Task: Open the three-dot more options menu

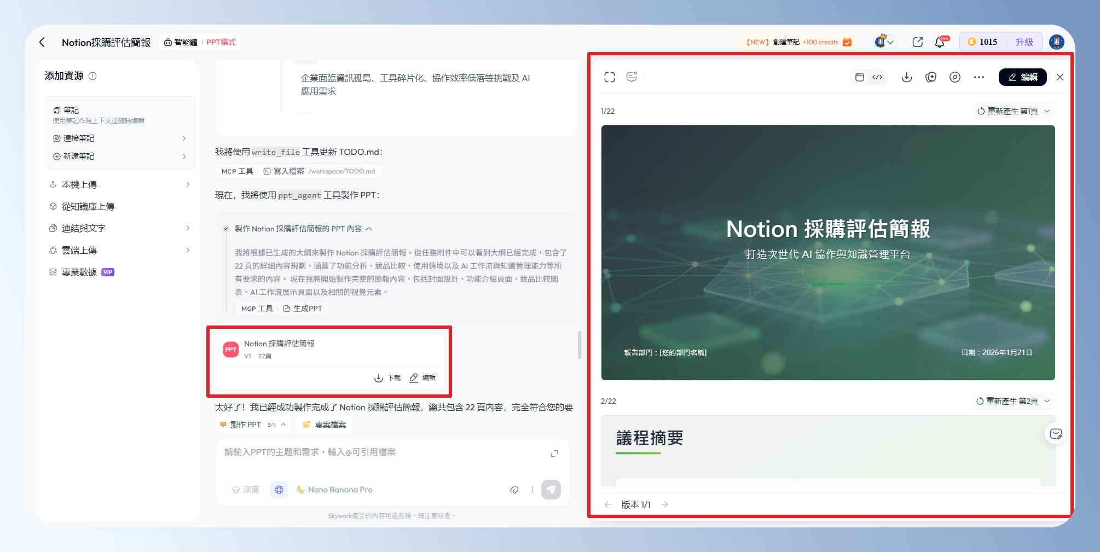Action: pyautogui.click(x=979, y=77)
